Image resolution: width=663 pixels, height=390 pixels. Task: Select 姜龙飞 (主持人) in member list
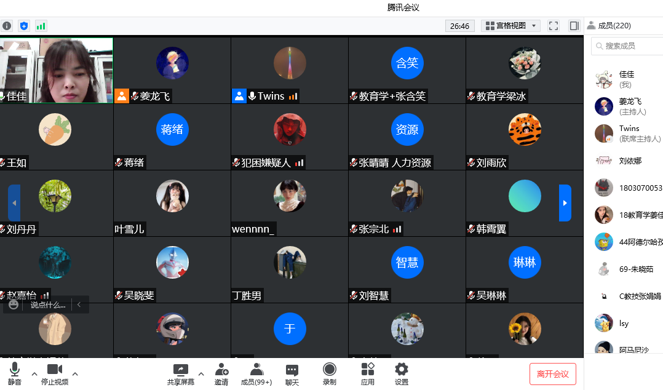(627, 106)
